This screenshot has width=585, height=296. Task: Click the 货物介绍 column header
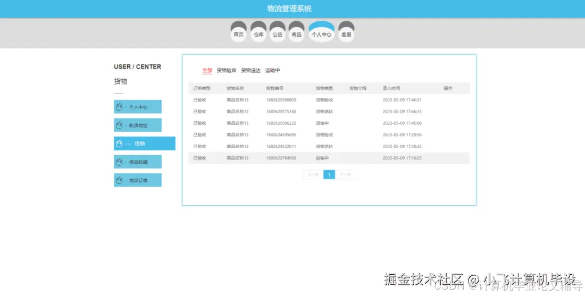[x=358, y=88]
